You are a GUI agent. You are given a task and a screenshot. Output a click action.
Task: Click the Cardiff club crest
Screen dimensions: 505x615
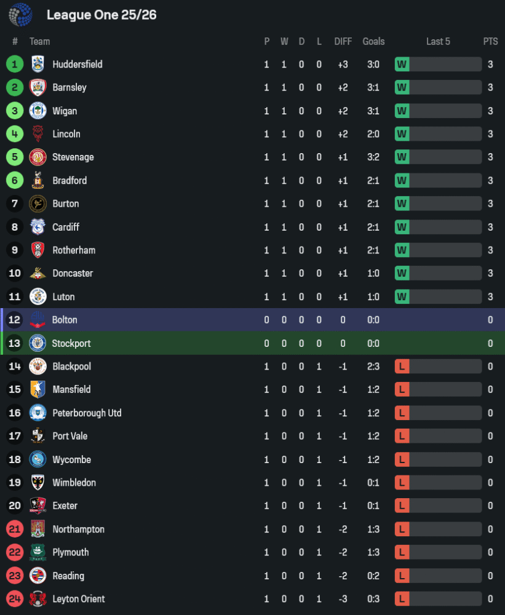[38, 227]
